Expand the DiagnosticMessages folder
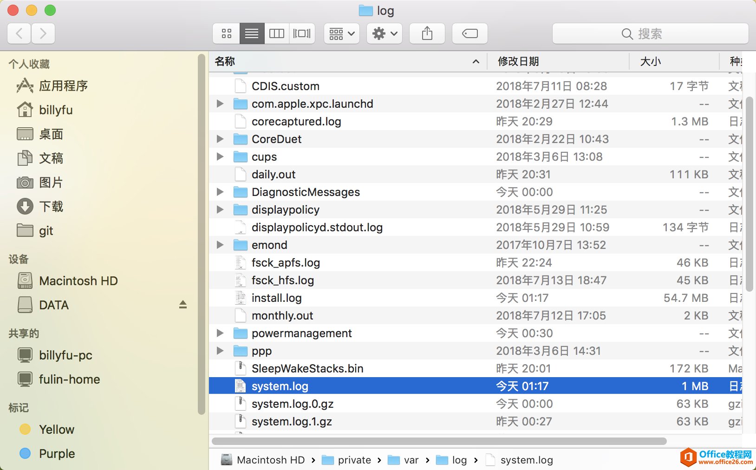 pyautogui.click(x=220, y=192)
